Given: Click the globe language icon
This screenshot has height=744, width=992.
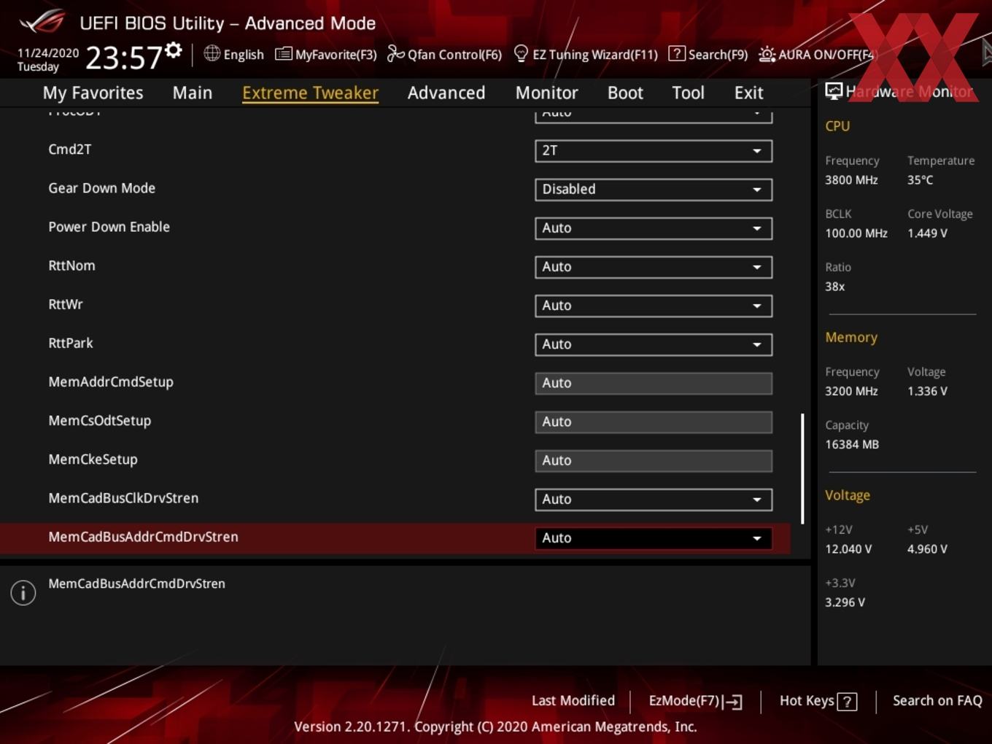Looking at the screenshot, I should point(212,53).
